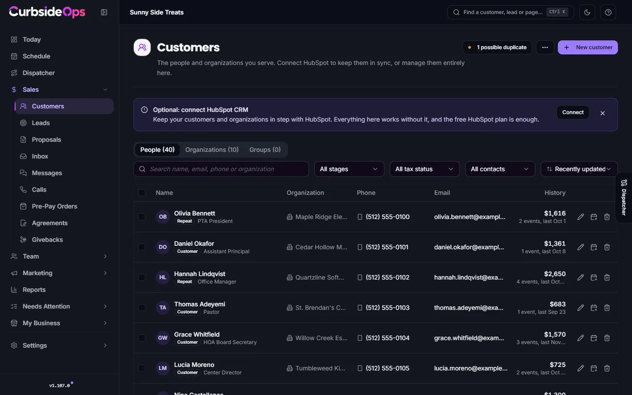
Task: Open Pre-Pay Orders in the sidebar
Action: (x=64, y=206)
